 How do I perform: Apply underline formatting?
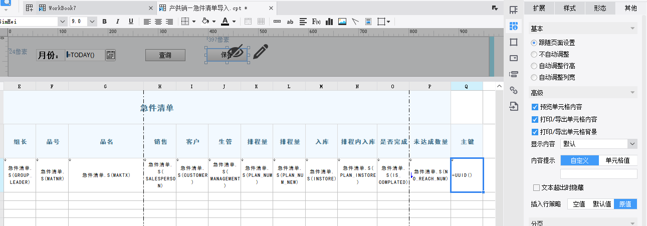point(131,22)
